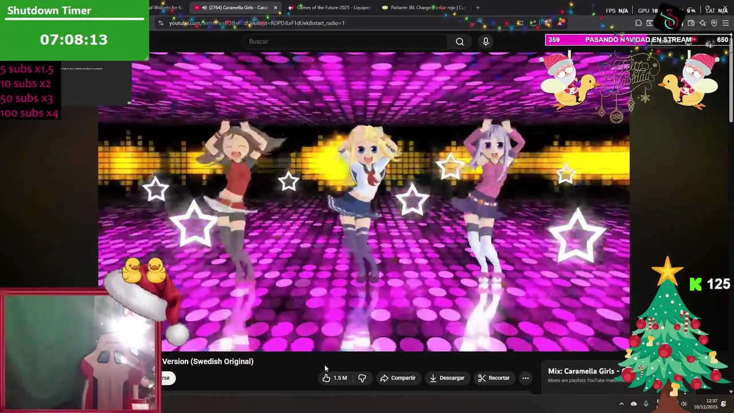Screen dimensions: 734x413
Task: Click the cloud tray icon in taskbar
Action: point(634,404)
